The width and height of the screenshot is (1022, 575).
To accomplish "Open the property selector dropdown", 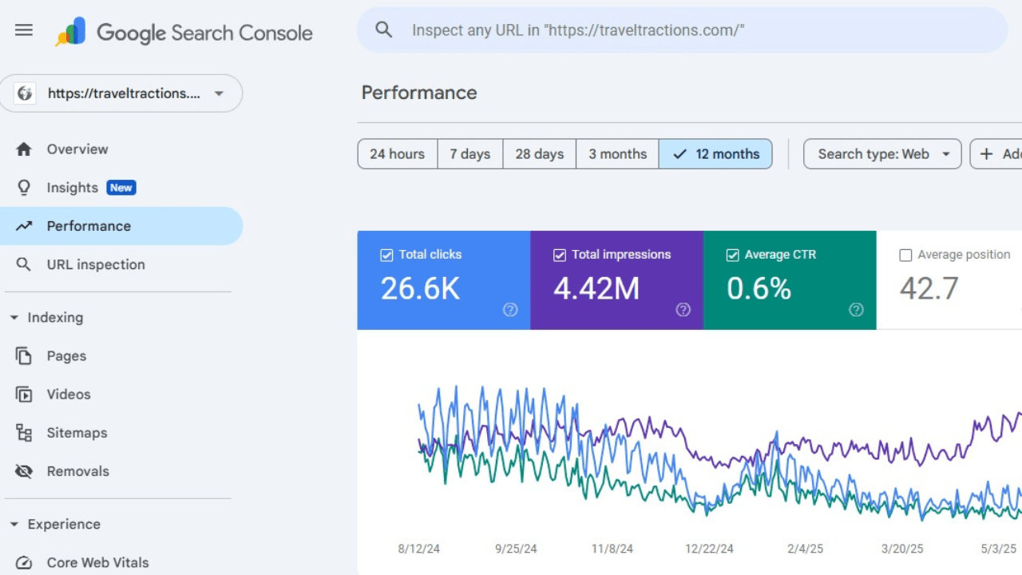I will pos(218,93).
